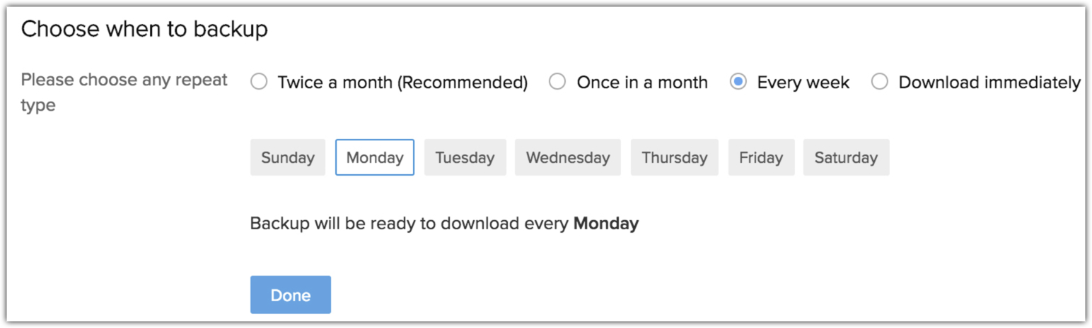Click the "Every week" option label text

coord(803,83)
